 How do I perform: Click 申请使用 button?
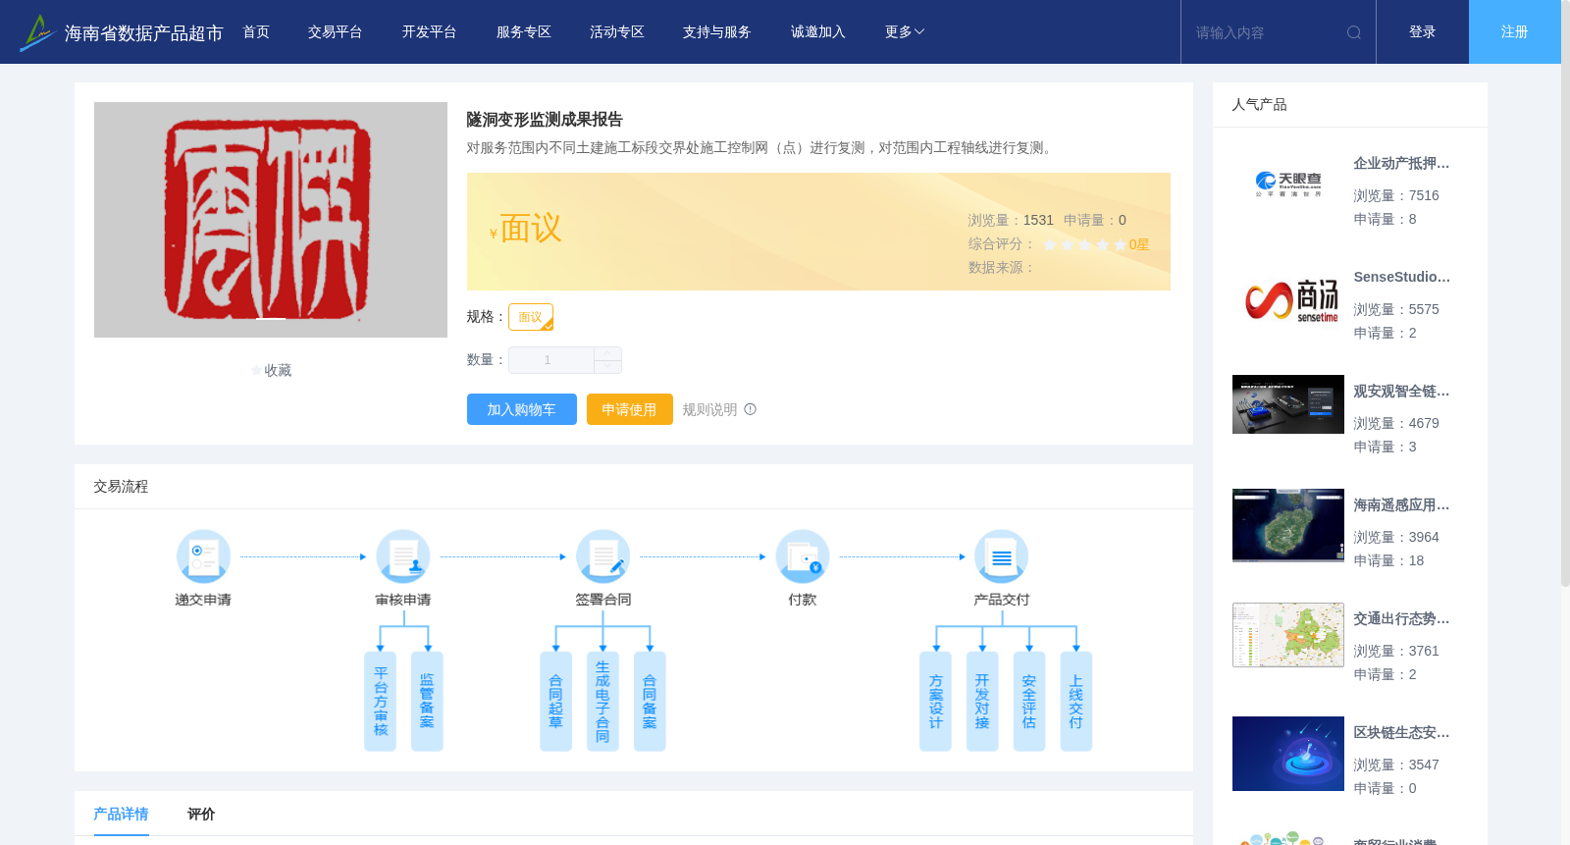630,409
